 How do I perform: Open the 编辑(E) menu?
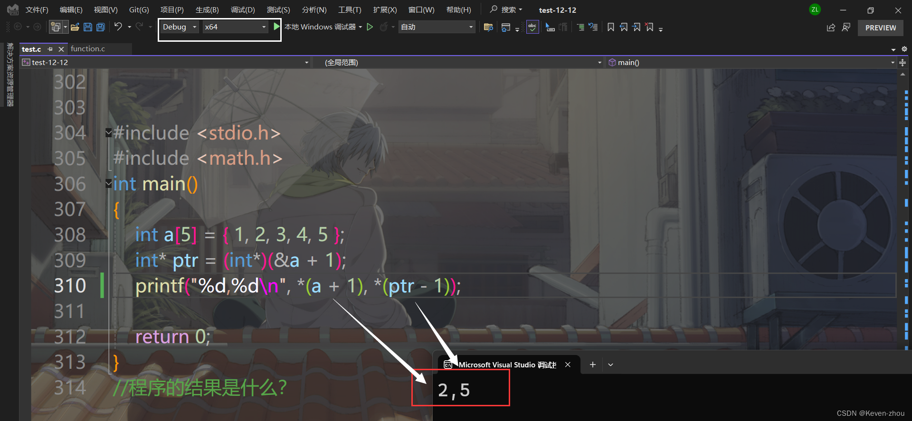pyautogui.click(x=71, y=10)
